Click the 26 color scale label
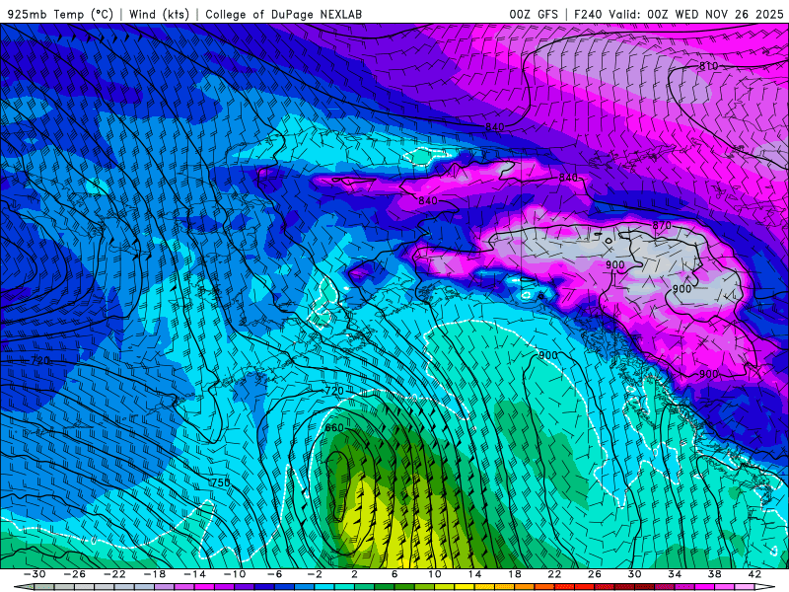This screenshot has height=592, width=789. coord(595,574)
